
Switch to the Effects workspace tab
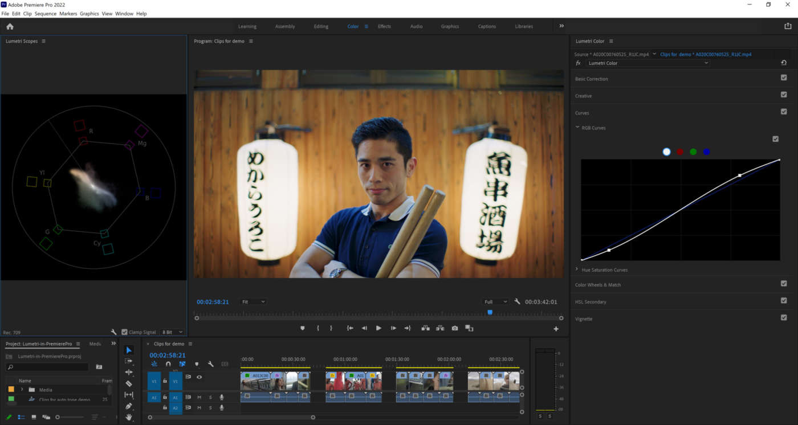(x=384, y=26)
